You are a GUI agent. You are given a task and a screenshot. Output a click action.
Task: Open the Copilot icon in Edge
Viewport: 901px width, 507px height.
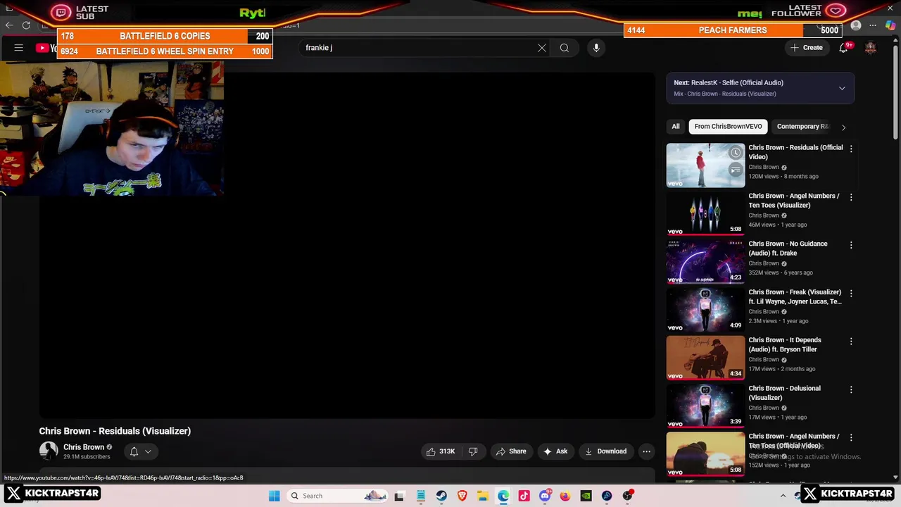tap(891, 26)
